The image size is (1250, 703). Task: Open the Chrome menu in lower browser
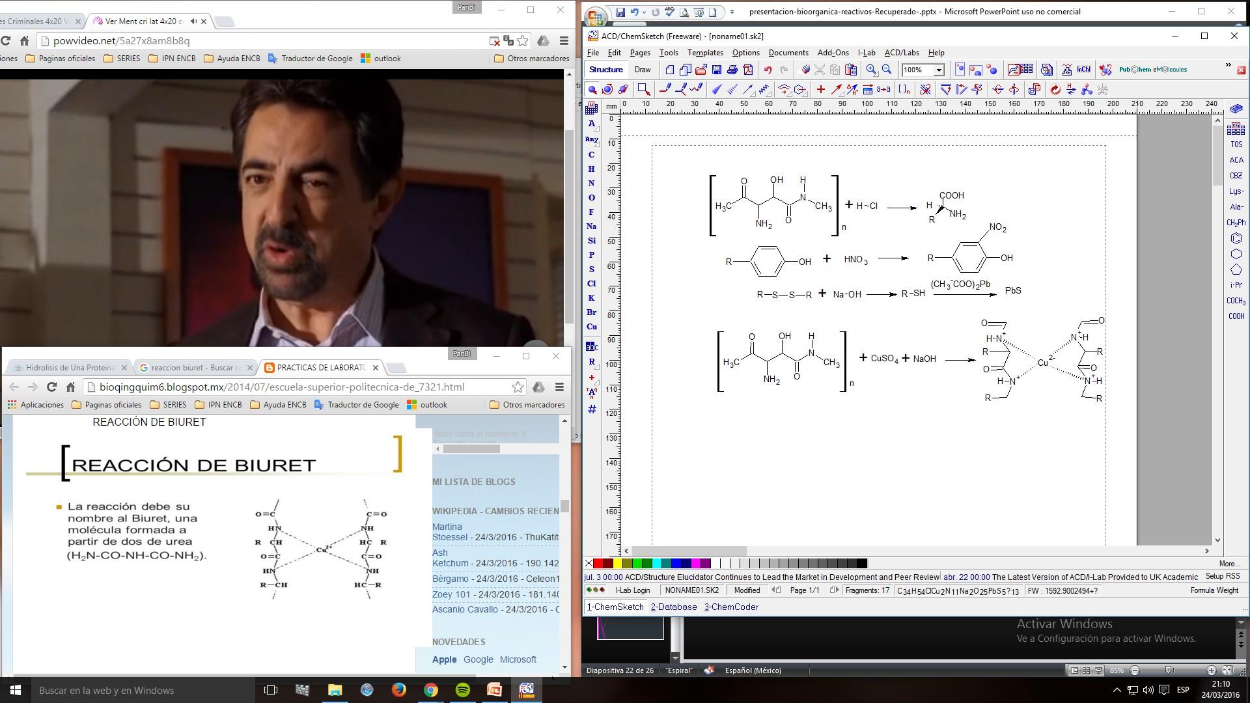click(x=559, y=387)
